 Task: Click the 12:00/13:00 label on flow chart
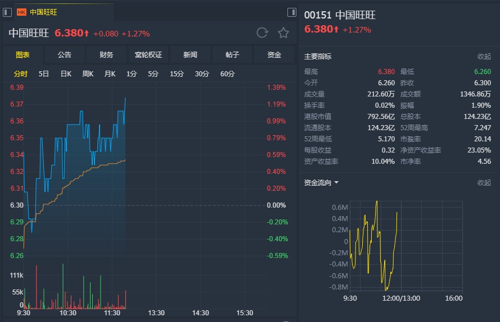click(x=401, y=298)
